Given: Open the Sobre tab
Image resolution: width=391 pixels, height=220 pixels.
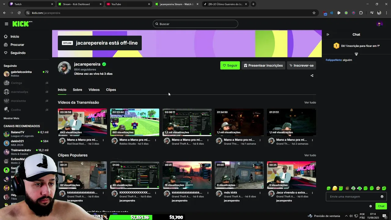Looking at the screenshot, I should click(x=77, y=90).
